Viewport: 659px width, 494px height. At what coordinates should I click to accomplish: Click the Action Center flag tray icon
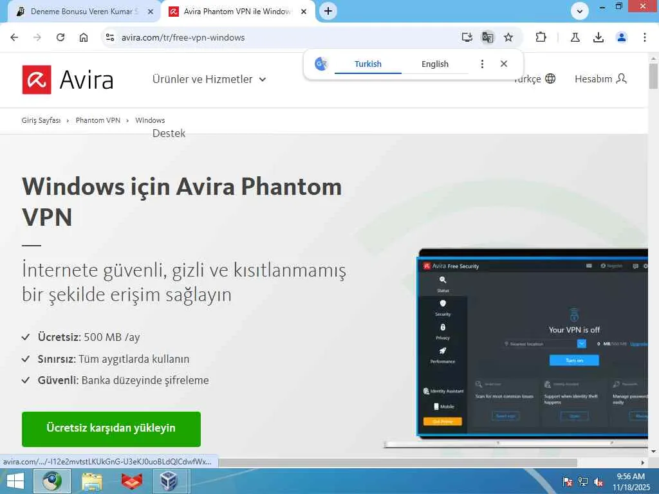pyautogui.click(x=568, y=481)
